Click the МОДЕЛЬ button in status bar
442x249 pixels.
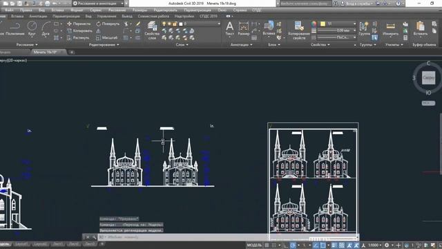click(254, 246)
